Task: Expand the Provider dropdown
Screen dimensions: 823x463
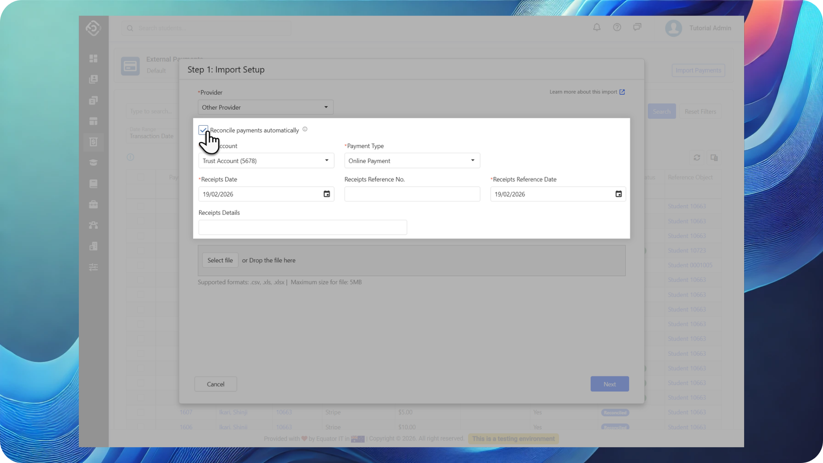Action: pos(265,107)
